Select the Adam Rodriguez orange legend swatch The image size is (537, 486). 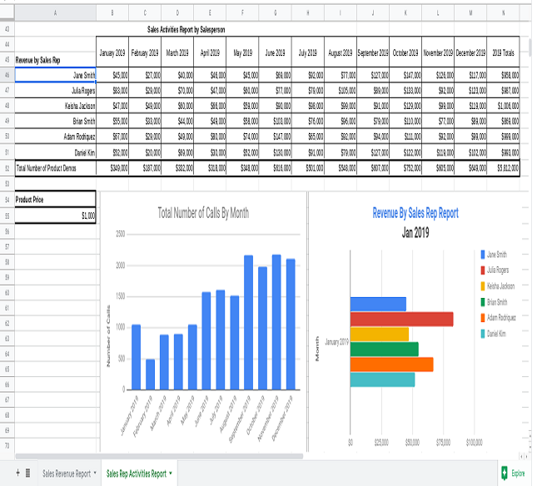pos(483,318)
